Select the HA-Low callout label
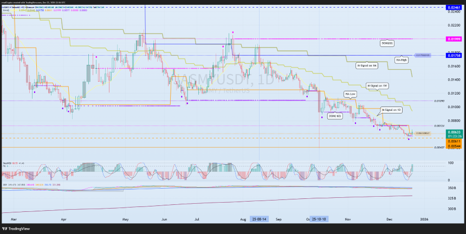The image size is (466, 234). tap(350, 94)
